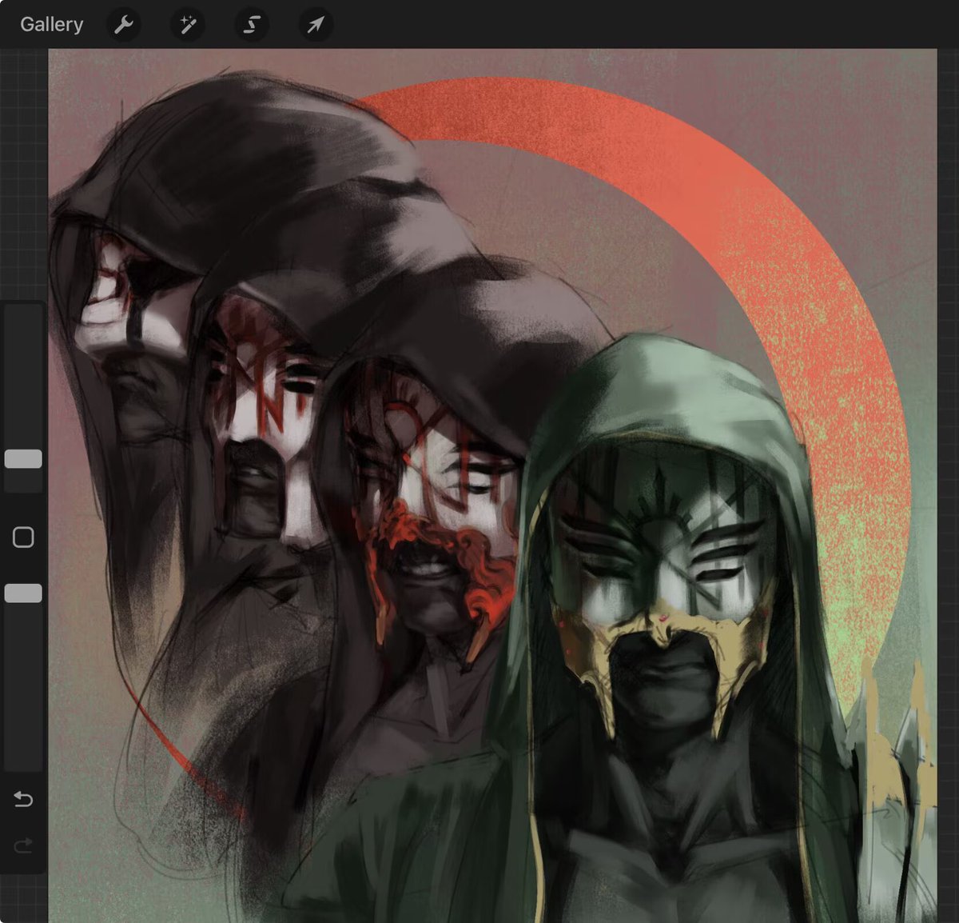The width and height of the screenshot is (959, 923).
Task: Click the brush opacity slider handle
Action: [23, 593]
